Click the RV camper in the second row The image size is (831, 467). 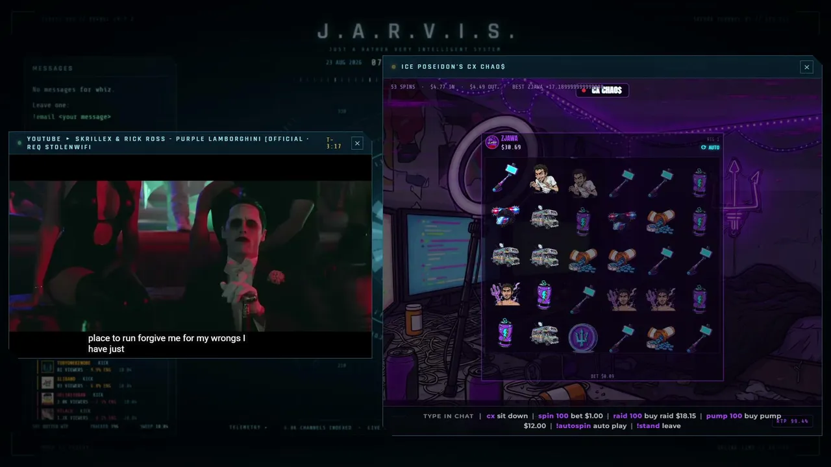[545, 218]
